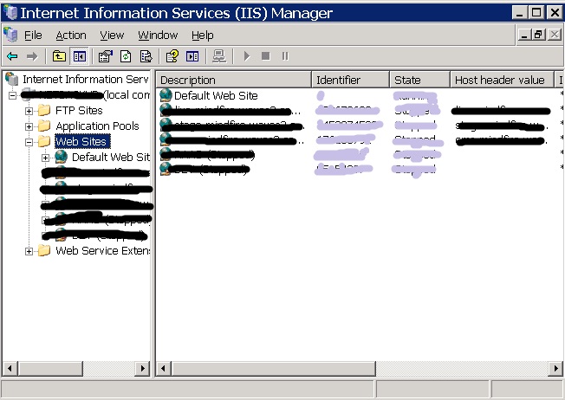Sort by the Host header value column
Image resolution: width=565 pixels, height=400 pixels.
tap(502, 80)
